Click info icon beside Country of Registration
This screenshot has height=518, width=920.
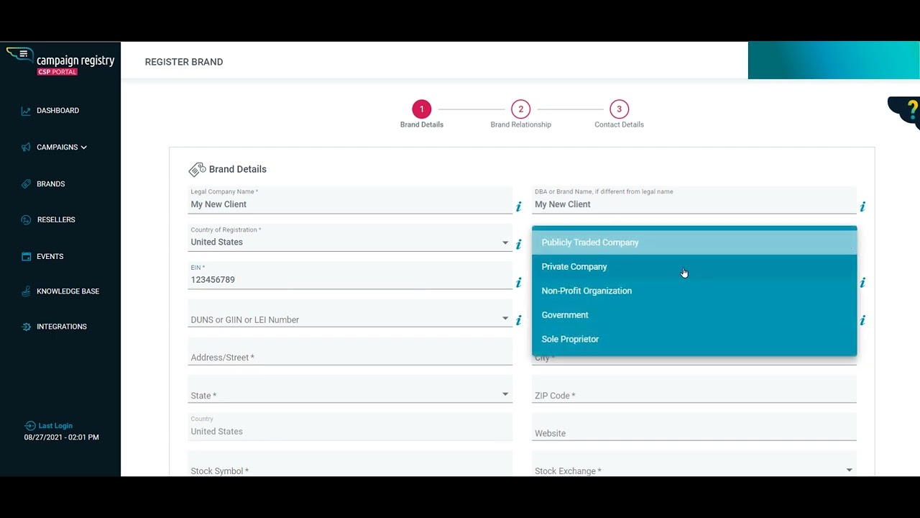point(518,245)
